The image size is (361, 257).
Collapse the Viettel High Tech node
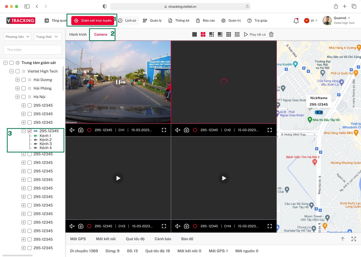[x=12, y=71]
